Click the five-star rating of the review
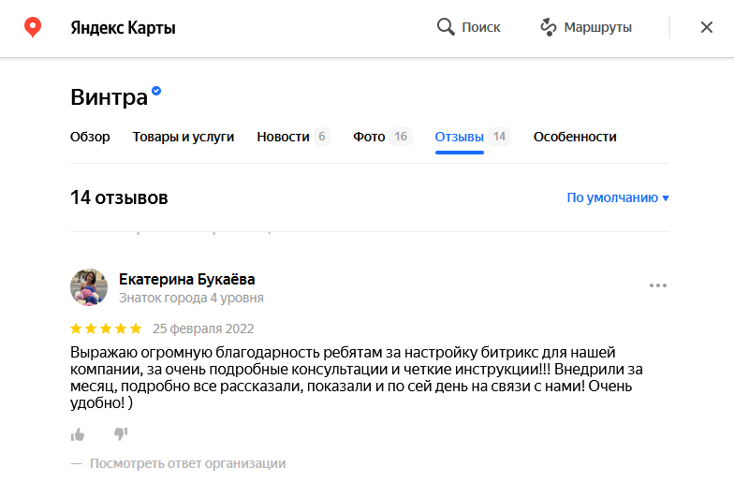This screenshot has width=734, height=482. coord(106,329)
